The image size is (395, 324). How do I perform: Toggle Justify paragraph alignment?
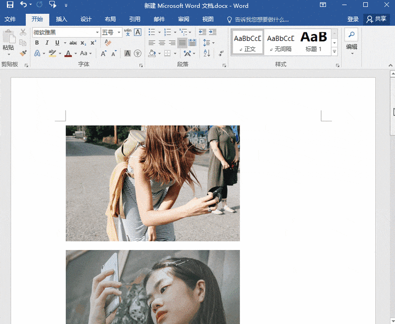click(182, 43)
